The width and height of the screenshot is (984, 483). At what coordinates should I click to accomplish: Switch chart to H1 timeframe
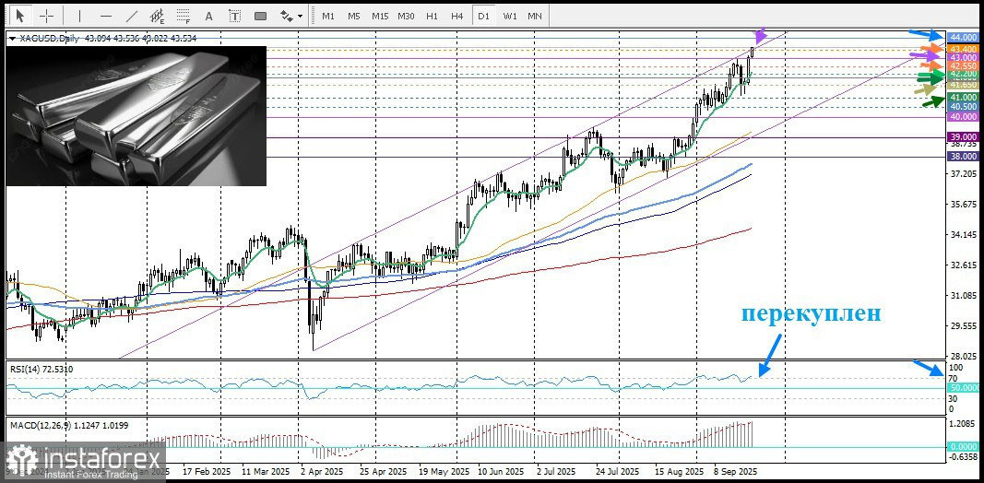tap(432, 17)
